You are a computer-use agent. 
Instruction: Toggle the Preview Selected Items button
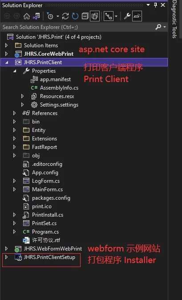pyautogui.click(x=137, y=16)
